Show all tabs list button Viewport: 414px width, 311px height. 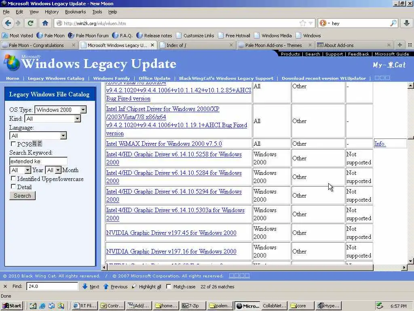click(410, 45)
